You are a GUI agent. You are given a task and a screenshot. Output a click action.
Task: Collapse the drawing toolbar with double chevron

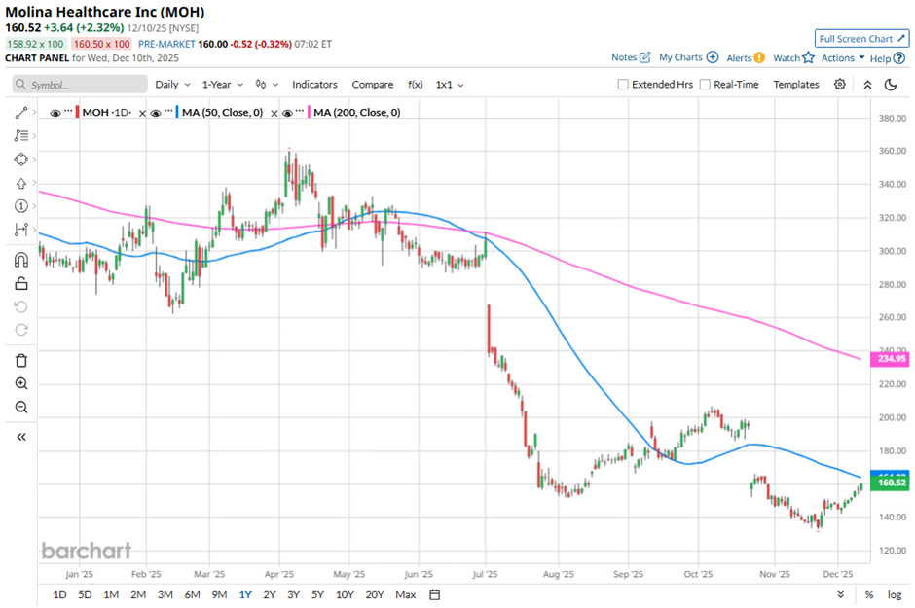21,437
